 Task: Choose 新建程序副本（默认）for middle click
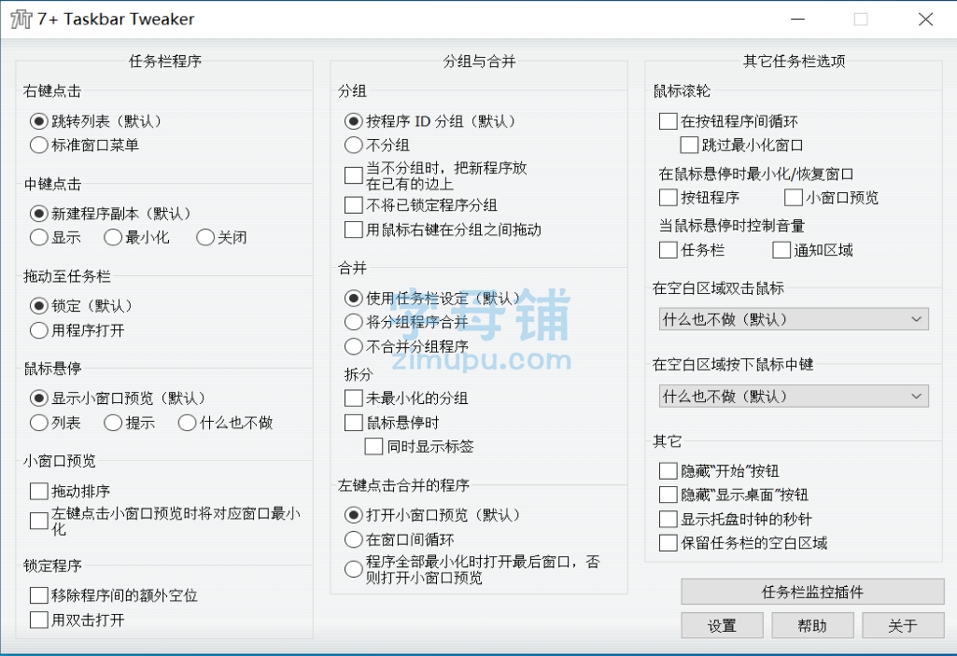(x=38, y=214)
